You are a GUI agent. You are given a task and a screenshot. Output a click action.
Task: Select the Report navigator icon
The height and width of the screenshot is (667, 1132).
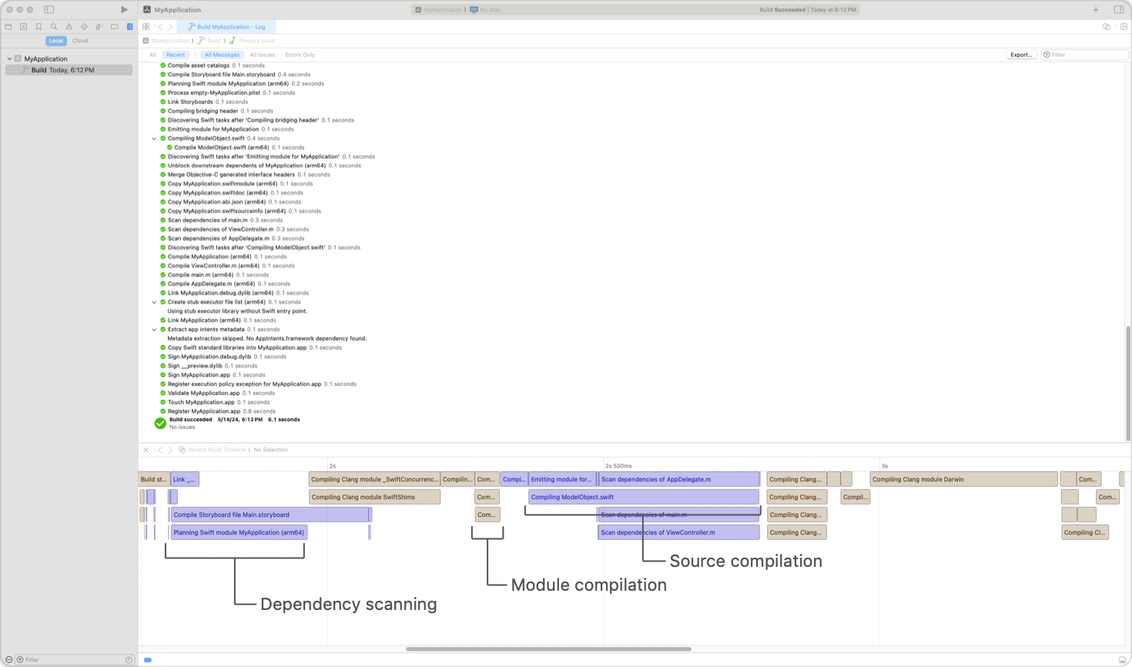coord(129,27)
